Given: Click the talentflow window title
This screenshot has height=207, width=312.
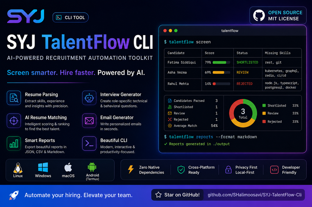Looking at the screenshot, I should [x=230, y=30].
